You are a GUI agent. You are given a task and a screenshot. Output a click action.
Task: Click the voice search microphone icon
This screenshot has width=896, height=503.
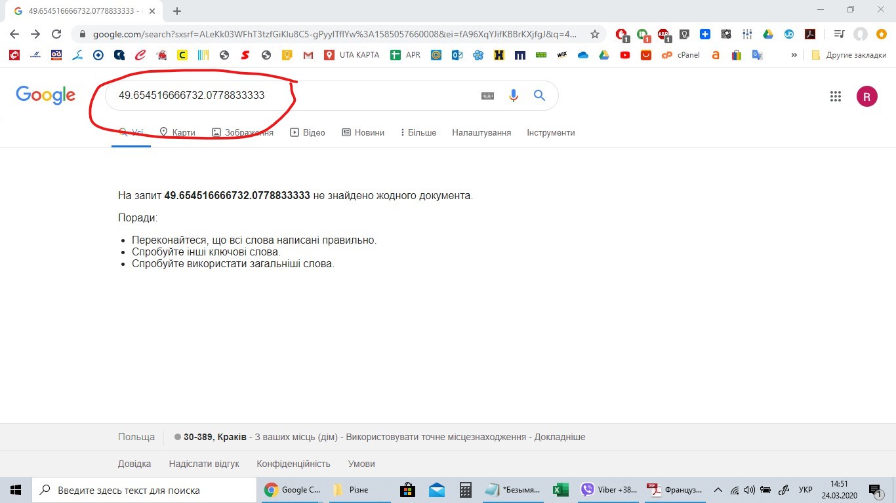[514, 96]
